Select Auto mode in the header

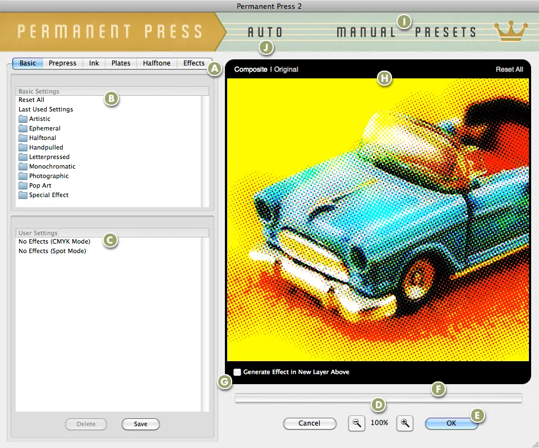pyautogui.click(x=265, y=32)
